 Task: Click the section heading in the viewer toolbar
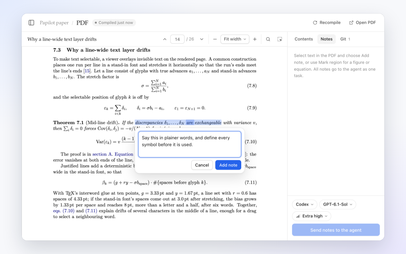(x=62, y=39)
